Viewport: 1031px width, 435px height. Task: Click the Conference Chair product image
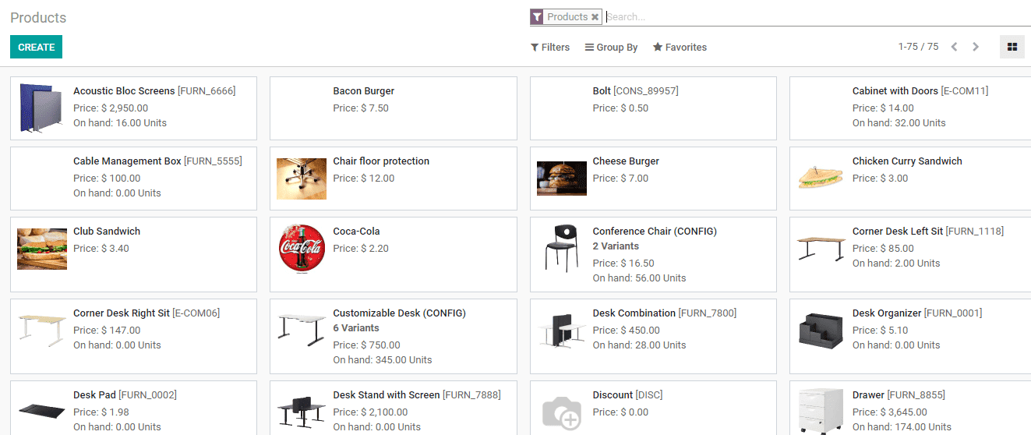point(561,248)
